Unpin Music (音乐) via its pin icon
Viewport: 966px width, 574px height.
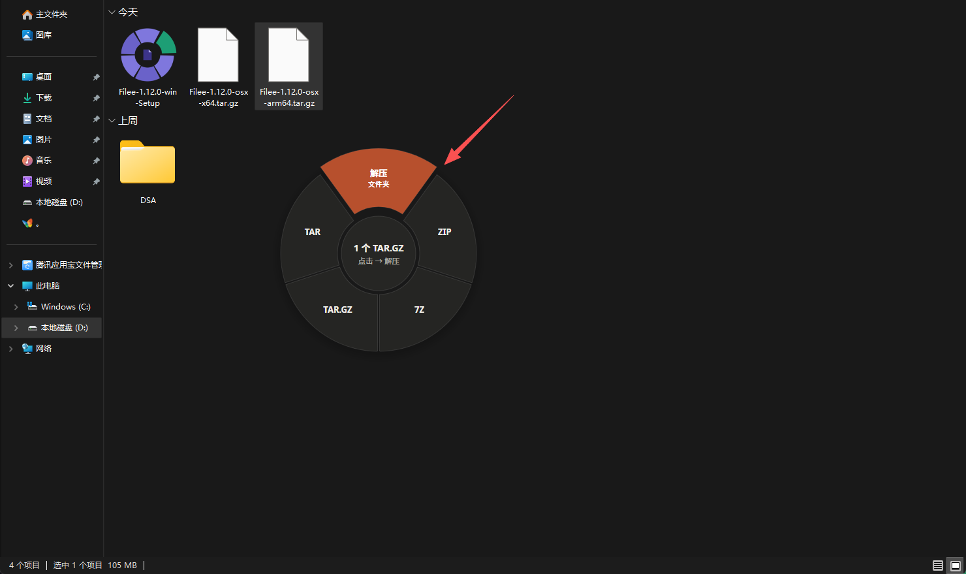click(96, 161)
